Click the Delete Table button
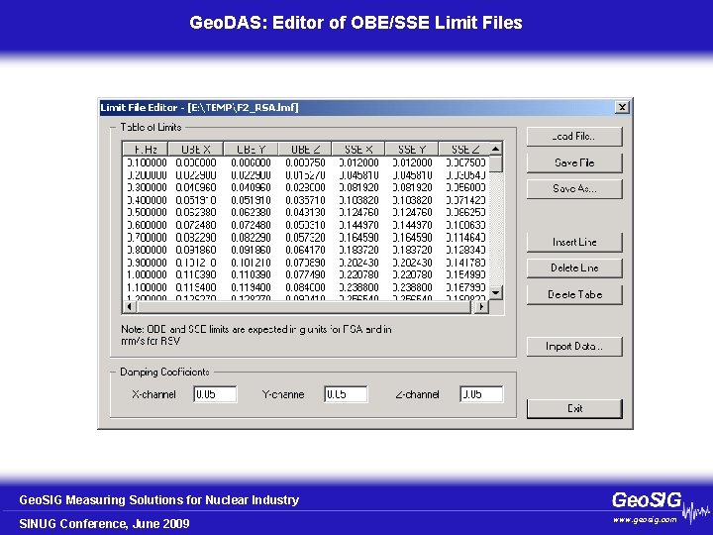 click(x=574, y=294)
